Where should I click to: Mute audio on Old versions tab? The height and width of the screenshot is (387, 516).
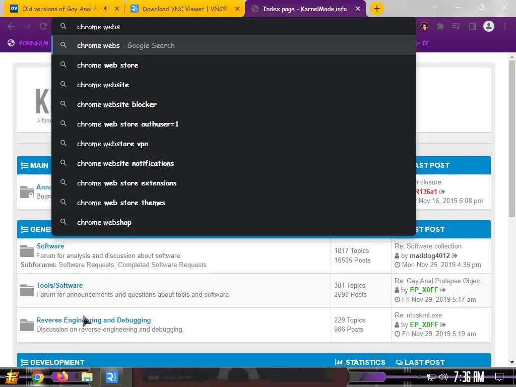[x=106, y=9]
